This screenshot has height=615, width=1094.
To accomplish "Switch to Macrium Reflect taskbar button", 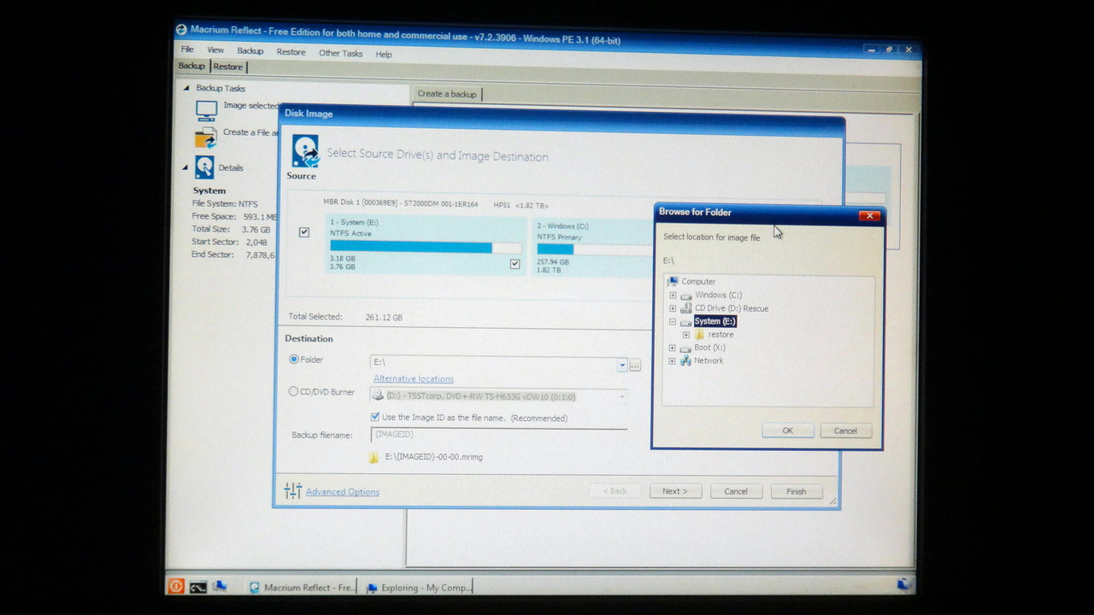I will tap(300, 588).
